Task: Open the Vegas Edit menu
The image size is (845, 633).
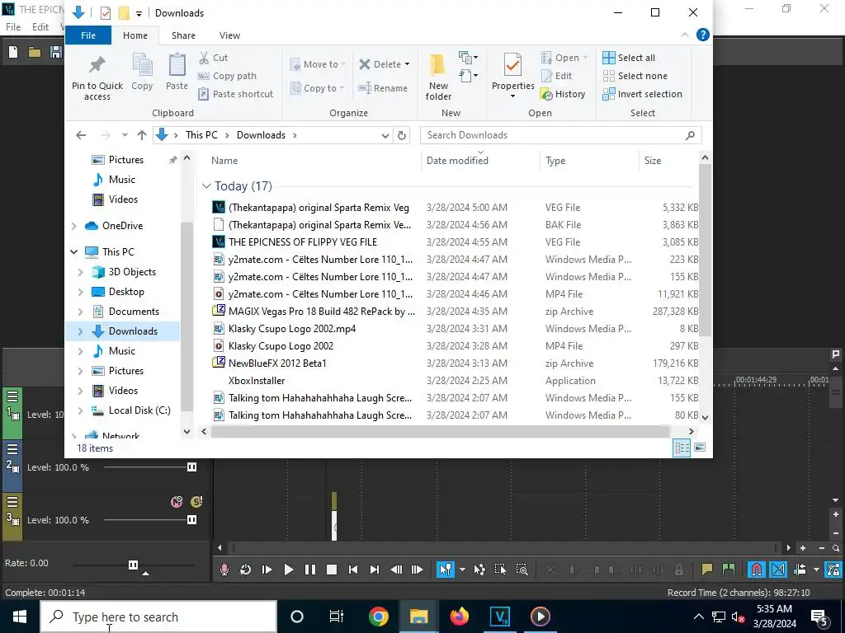Action: click(40, 27)
